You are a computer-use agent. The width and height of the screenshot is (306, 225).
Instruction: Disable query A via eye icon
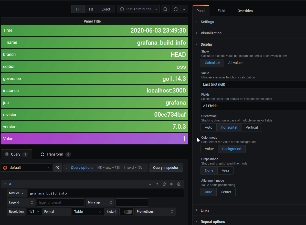[x=171, y=184]
